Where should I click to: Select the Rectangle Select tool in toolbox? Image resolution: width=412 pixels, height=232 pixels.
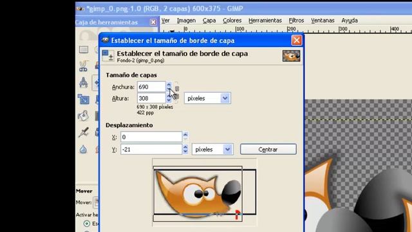[84, 50]
